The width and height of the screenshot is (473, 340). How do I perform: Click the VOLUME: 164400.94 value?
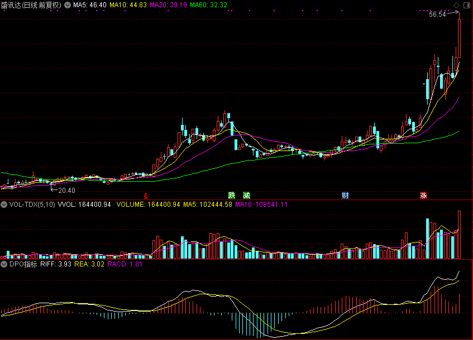coord(148,205)
